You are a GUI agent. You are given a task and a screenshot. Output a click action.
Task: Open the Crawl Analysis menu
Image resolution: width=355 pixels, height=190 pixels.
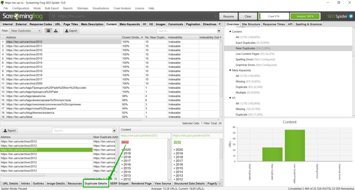(x=122, y=8)
